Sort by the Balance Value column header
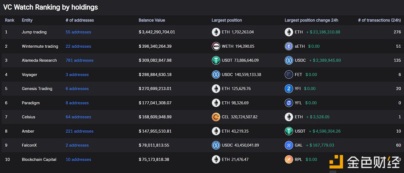Image resolution: width=404 pixels, height=173 pixels. pyautogui.click(x=152, y=20)
